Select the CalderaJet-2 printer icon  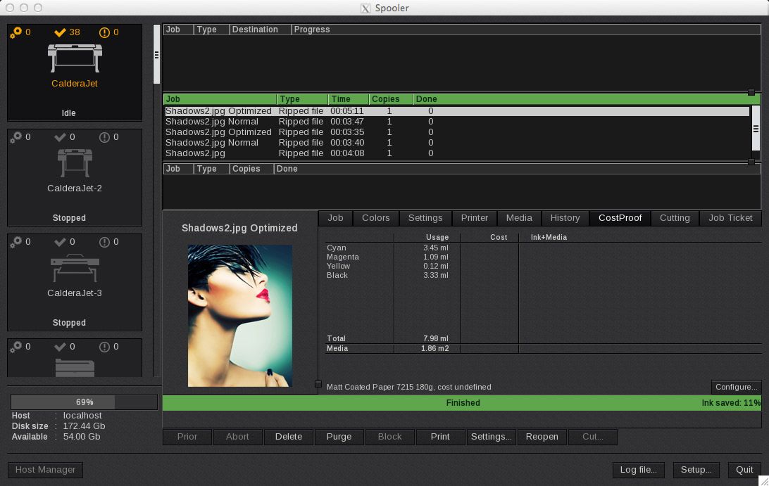75,162
